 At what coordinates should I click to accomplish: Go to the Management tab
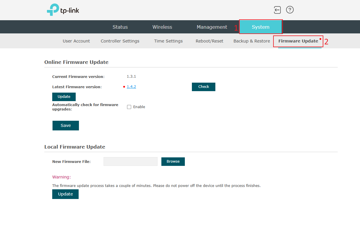[x=212, y=27]
